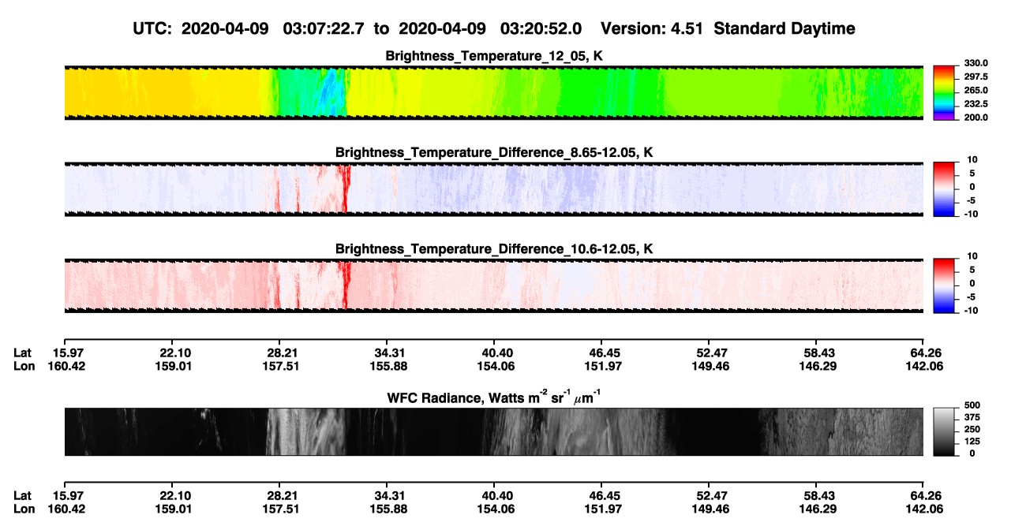Click the 232.5 colorbar tick label
Image resolution: width=1026 pixels, height=526 pixels.
coord(976,104)
